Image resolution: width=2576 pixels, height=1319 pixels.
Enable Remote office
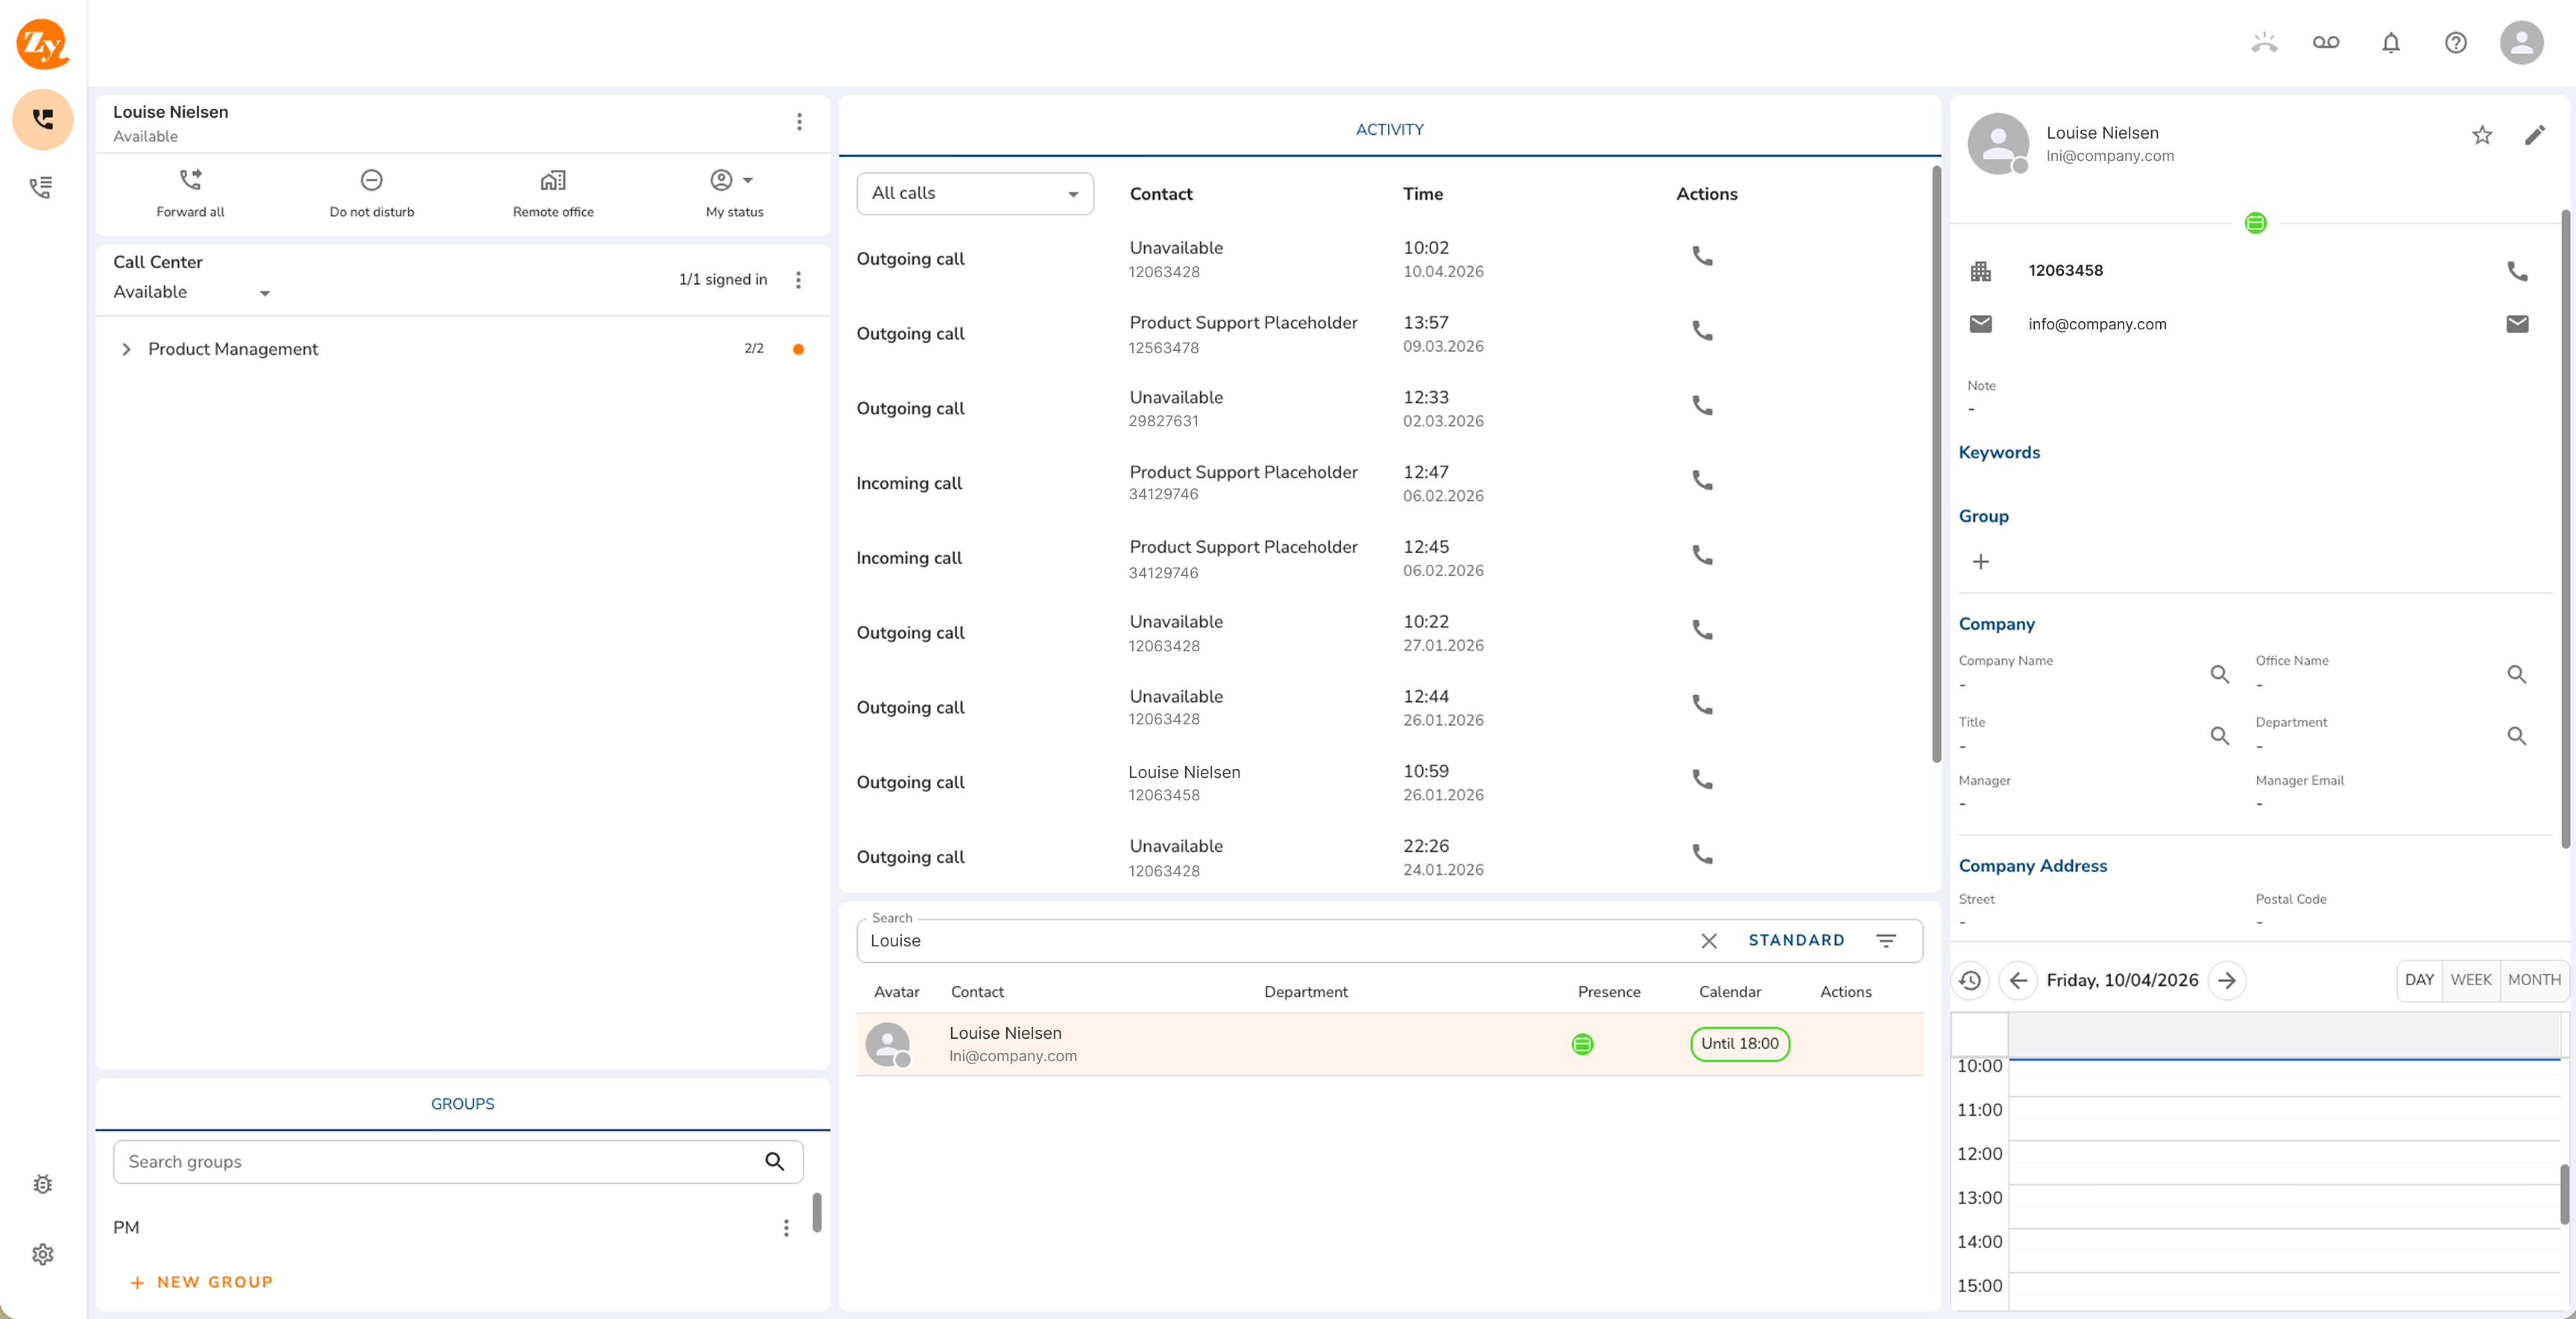pyautogui.click(x=552, y=181)
